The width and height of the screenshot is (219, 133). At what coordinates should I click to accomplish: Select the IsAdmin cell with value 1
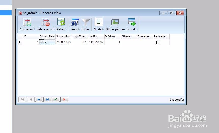113,42
